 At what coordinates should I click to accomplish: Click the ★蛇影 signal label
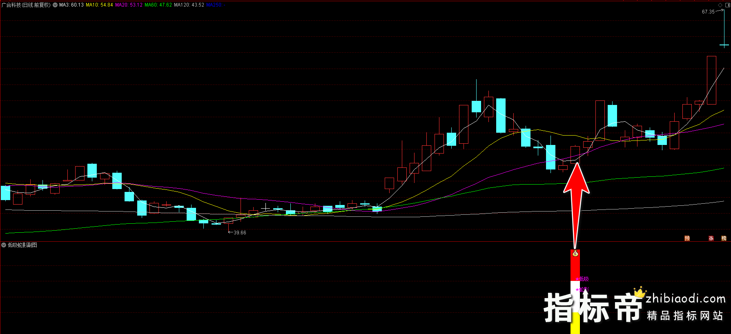coord(582,289)
